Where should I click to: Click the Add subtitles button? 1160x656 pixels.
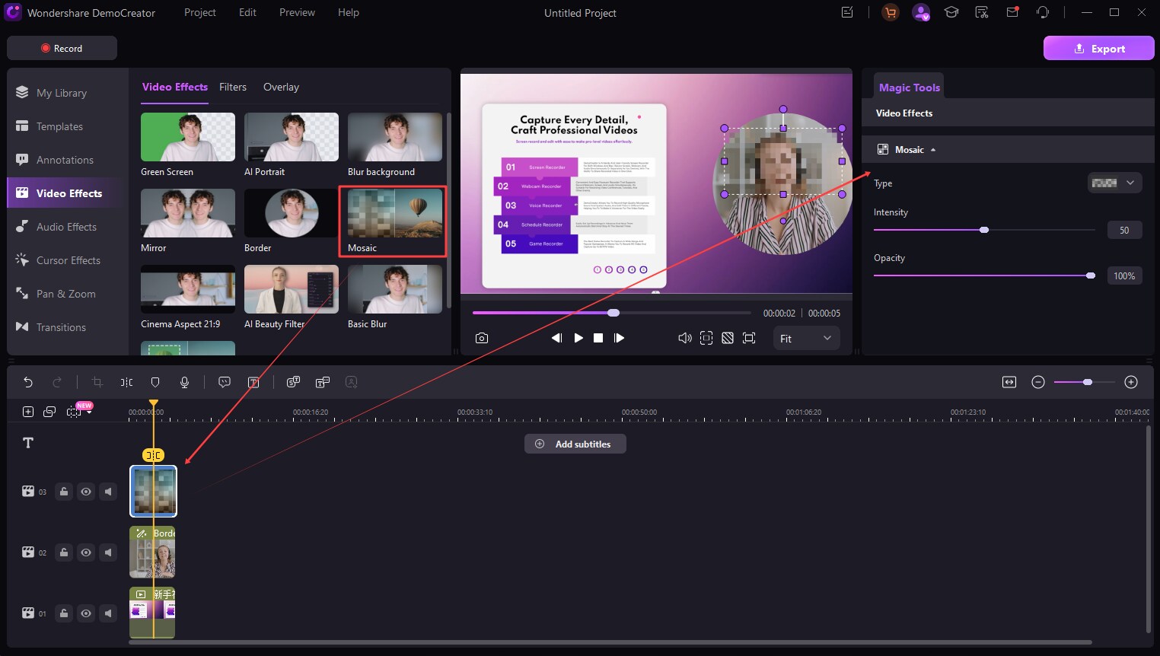575,444
